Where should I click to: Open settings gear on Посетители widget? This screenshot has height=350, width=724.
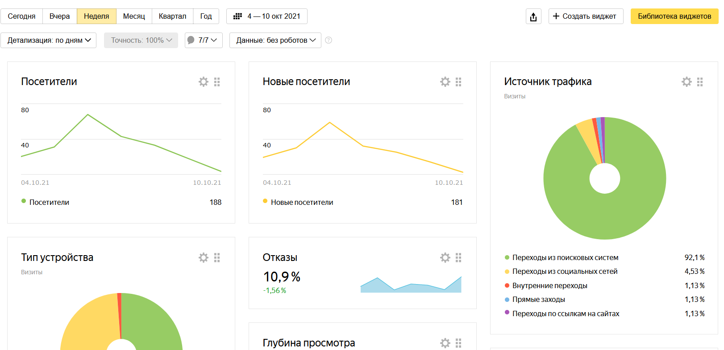point(204,82)
